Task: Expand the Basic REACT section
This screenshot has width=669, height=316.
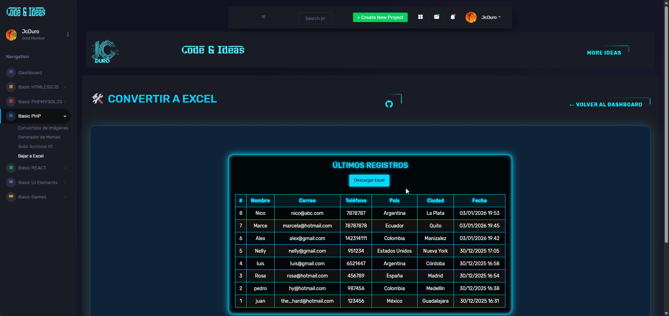Action: [32, 168]
